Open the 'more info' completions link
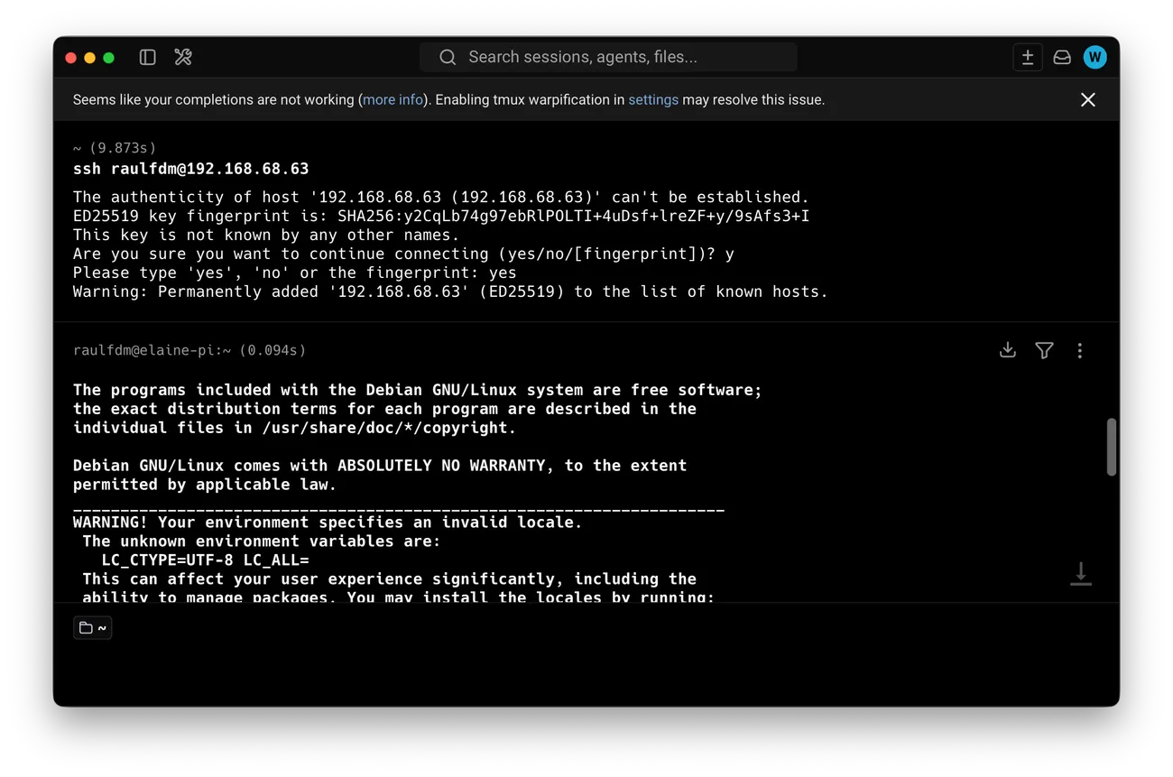The image size is (1173, 777). point(393,100)
